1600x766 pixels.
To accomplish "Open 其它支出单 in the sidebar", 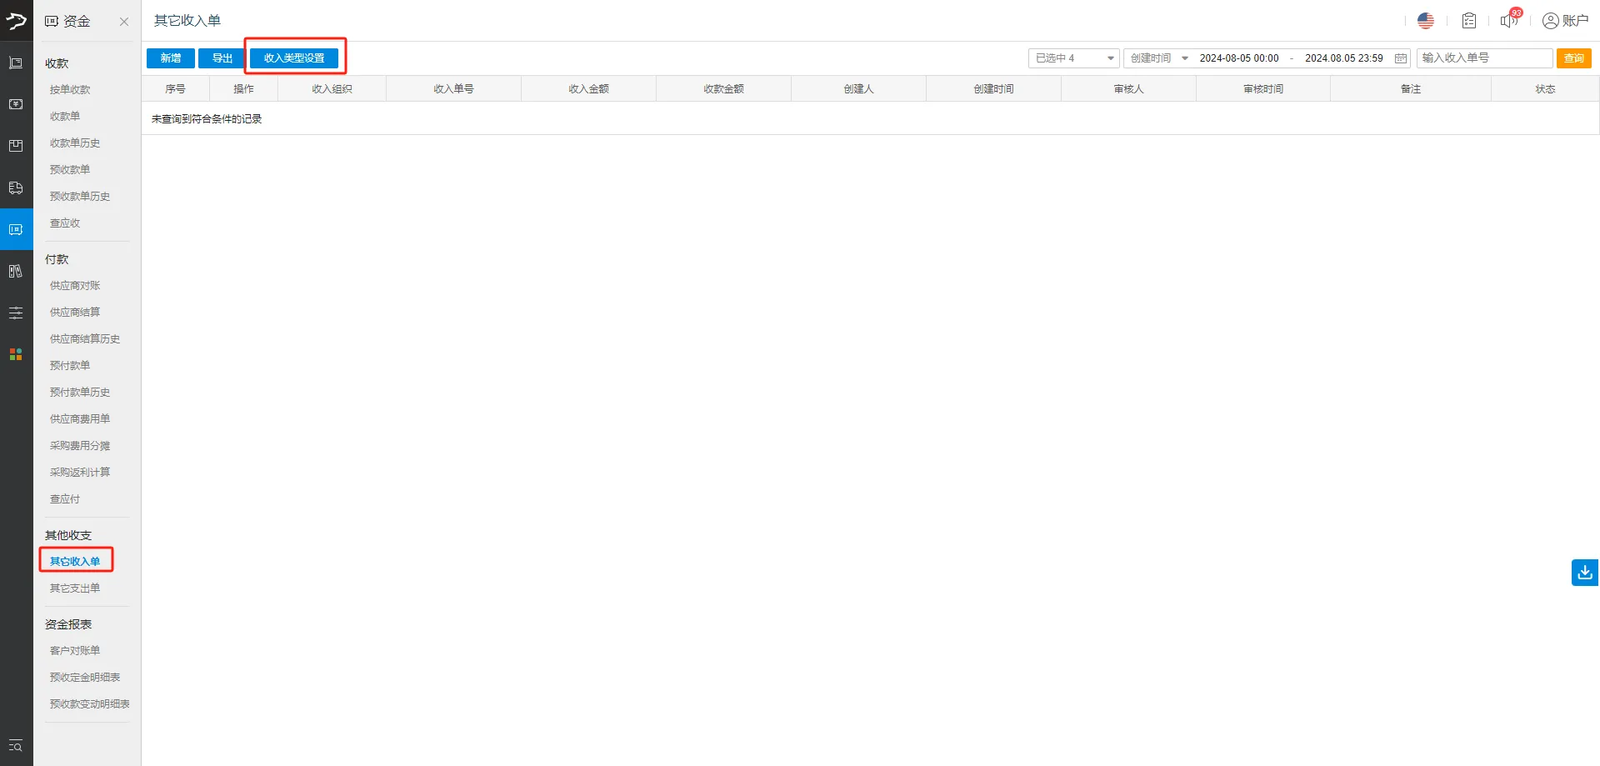I will tap(75, 588).
